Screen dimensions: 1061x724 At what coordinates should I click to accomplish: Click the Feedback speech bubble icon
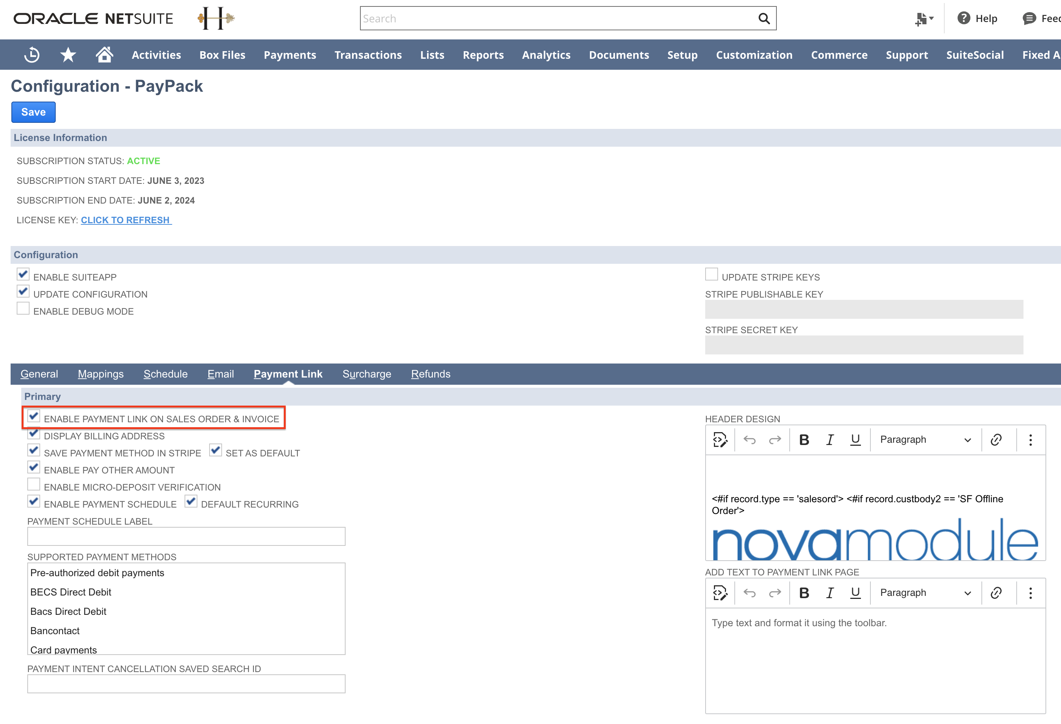tap(1029, 18)
